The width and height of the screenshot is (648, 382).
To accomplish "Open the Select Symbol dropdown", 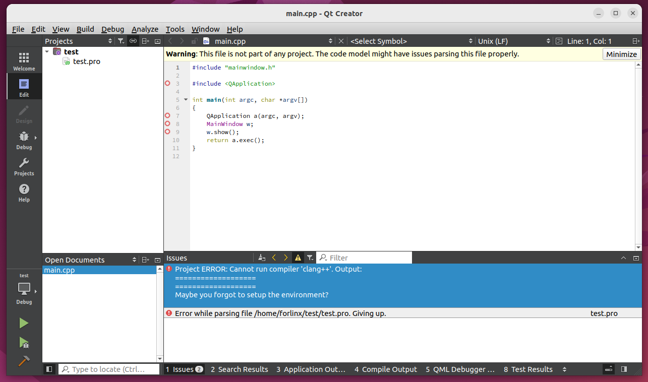I will (x=411, y=41).
